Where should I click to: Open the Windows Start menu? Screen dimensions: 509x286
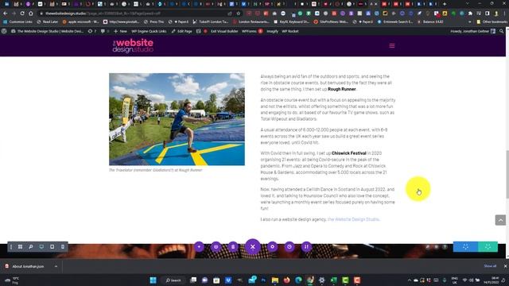(153, 280)
